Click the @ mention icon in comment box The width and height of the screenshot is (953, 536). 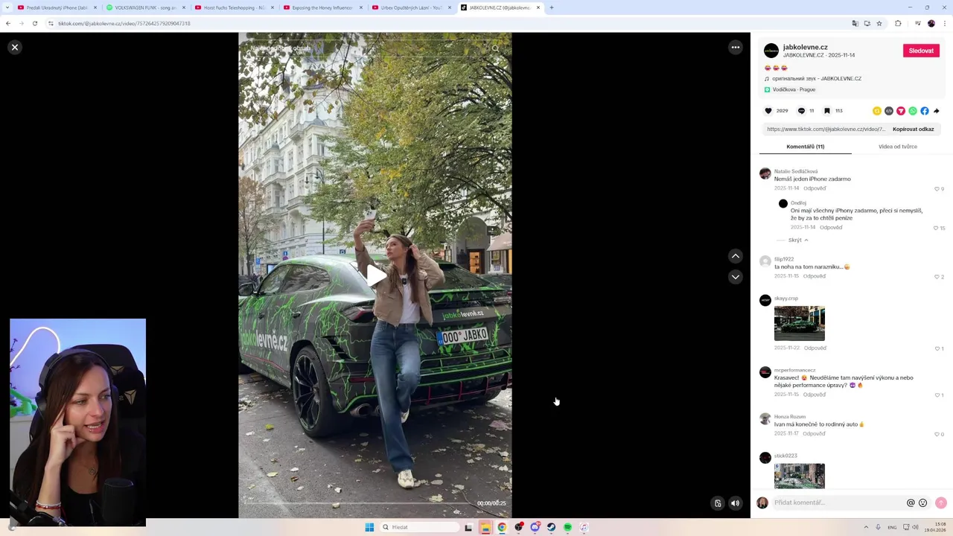[911, 503]
